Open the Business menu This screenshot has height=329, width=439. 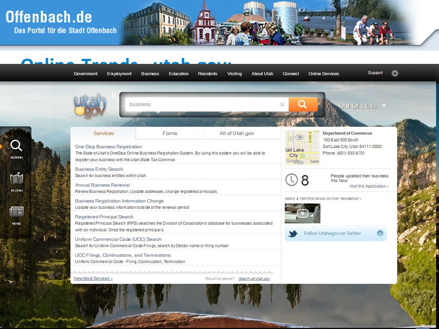[x=150, y=73]
